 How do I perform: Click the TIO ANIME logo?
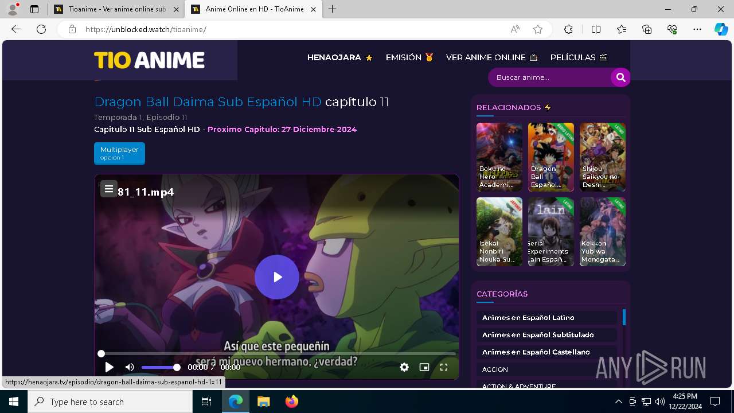pos(149,60)
